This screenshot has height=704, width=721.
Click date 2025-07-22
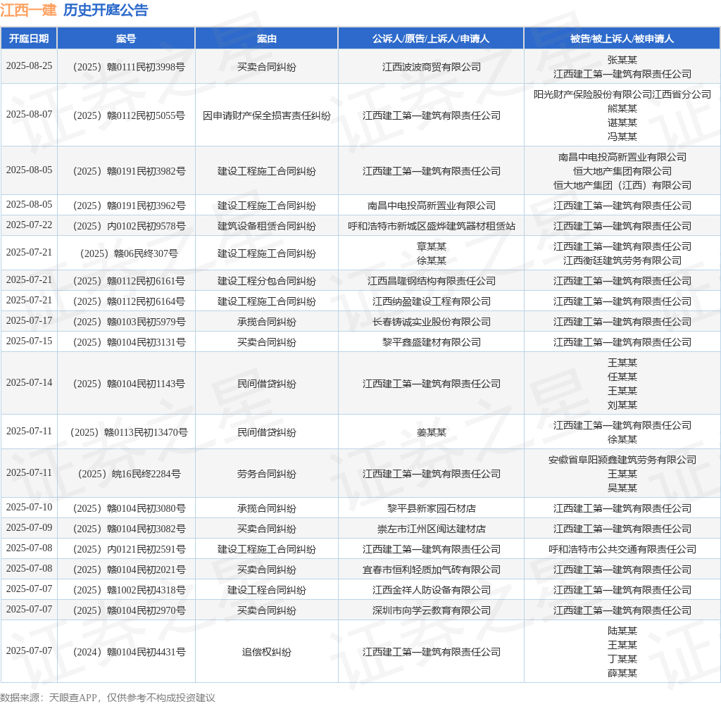[29, 225]
